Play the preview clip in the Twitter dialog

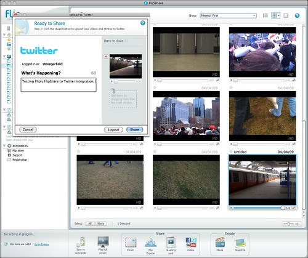tap(112, 81)
